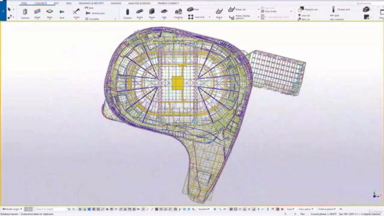Click the yellow central slab in the model

178,83
